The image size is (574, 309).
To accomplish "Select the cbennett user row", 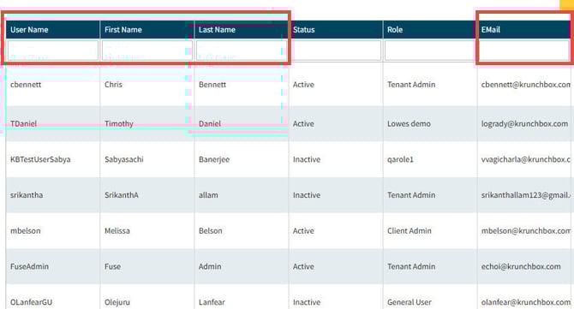I will pyautogui.click(x=290, y=85).
